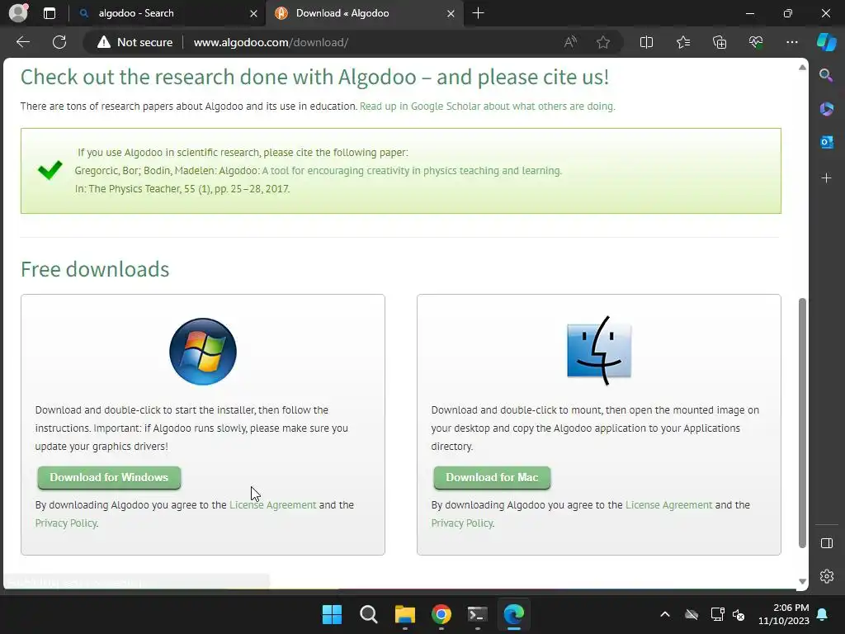Add this page to favorites star

pos(603,42)
